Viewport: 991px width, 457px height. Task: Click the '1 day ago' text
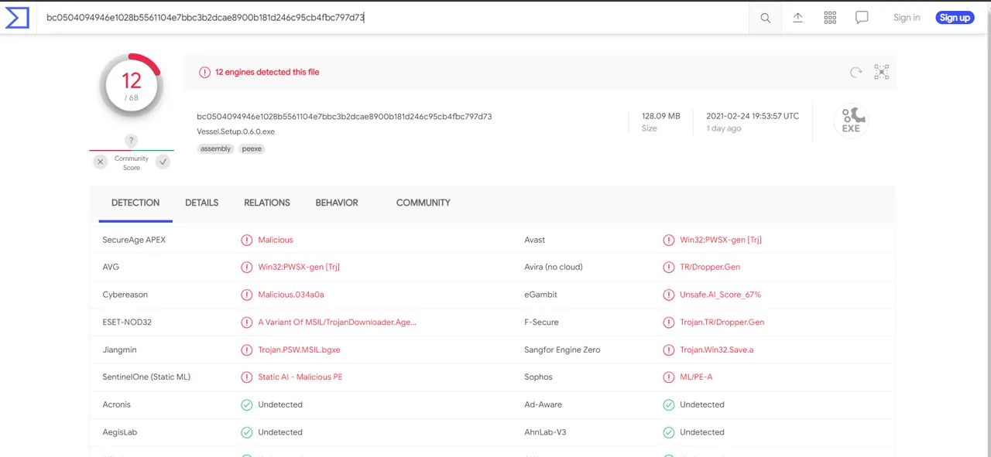pyautogui.click(x=724, y=128)
